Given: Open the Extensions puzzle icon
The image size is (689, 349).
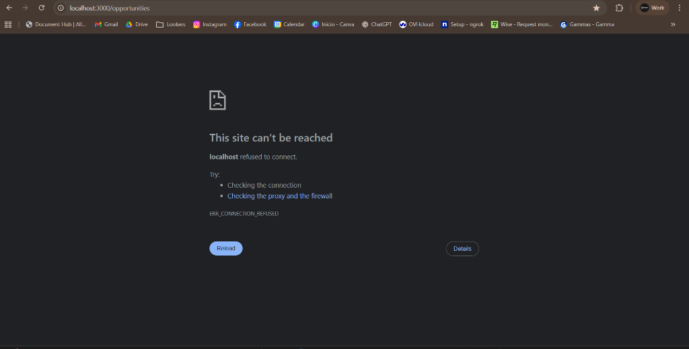Looking at the screenshot, I should point(619,8).
